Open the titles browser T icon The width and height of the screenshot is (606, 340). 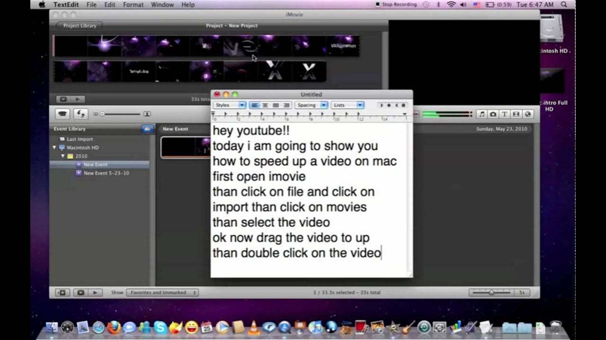click(x=504, y=114)
